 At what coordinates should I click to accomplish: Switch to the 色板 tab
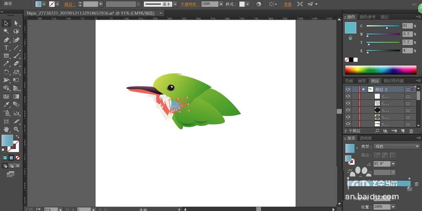349,81
